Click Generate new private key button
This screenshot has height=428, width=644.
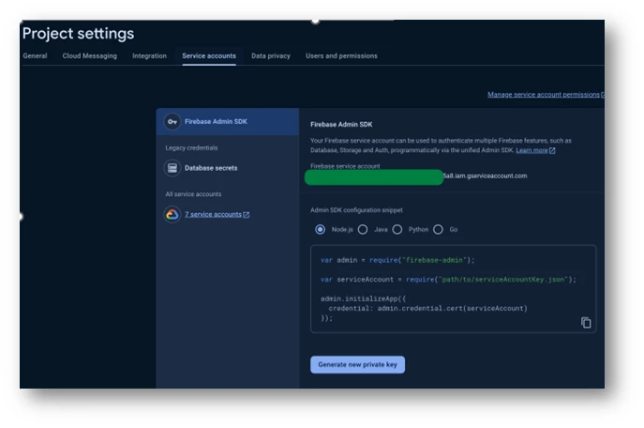click(357, 365)
